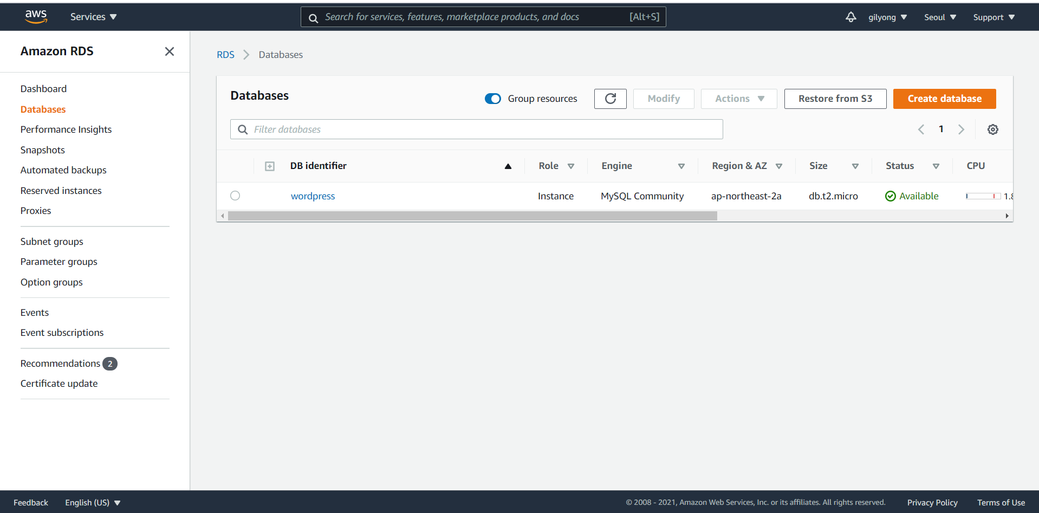Viewport: 1039px width, 513px height.
Task: Sort by Role column
Action: click(x=571, y=166)
